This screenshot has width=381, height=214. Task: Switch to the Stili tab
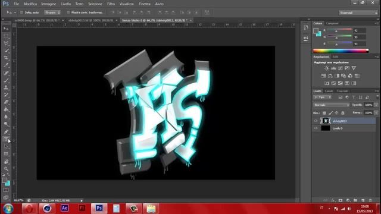coord(335,57)
